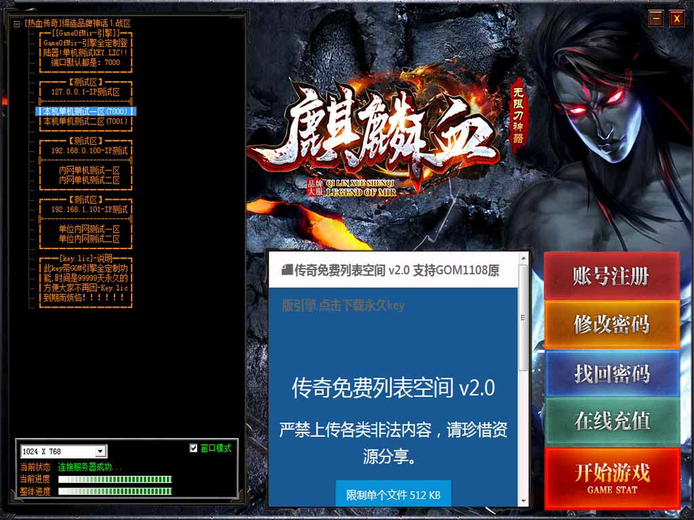This screenshot has width=694, height=520.
Task: Click the web panel scrollbar down arrow
Action: (x=523, y=502)
